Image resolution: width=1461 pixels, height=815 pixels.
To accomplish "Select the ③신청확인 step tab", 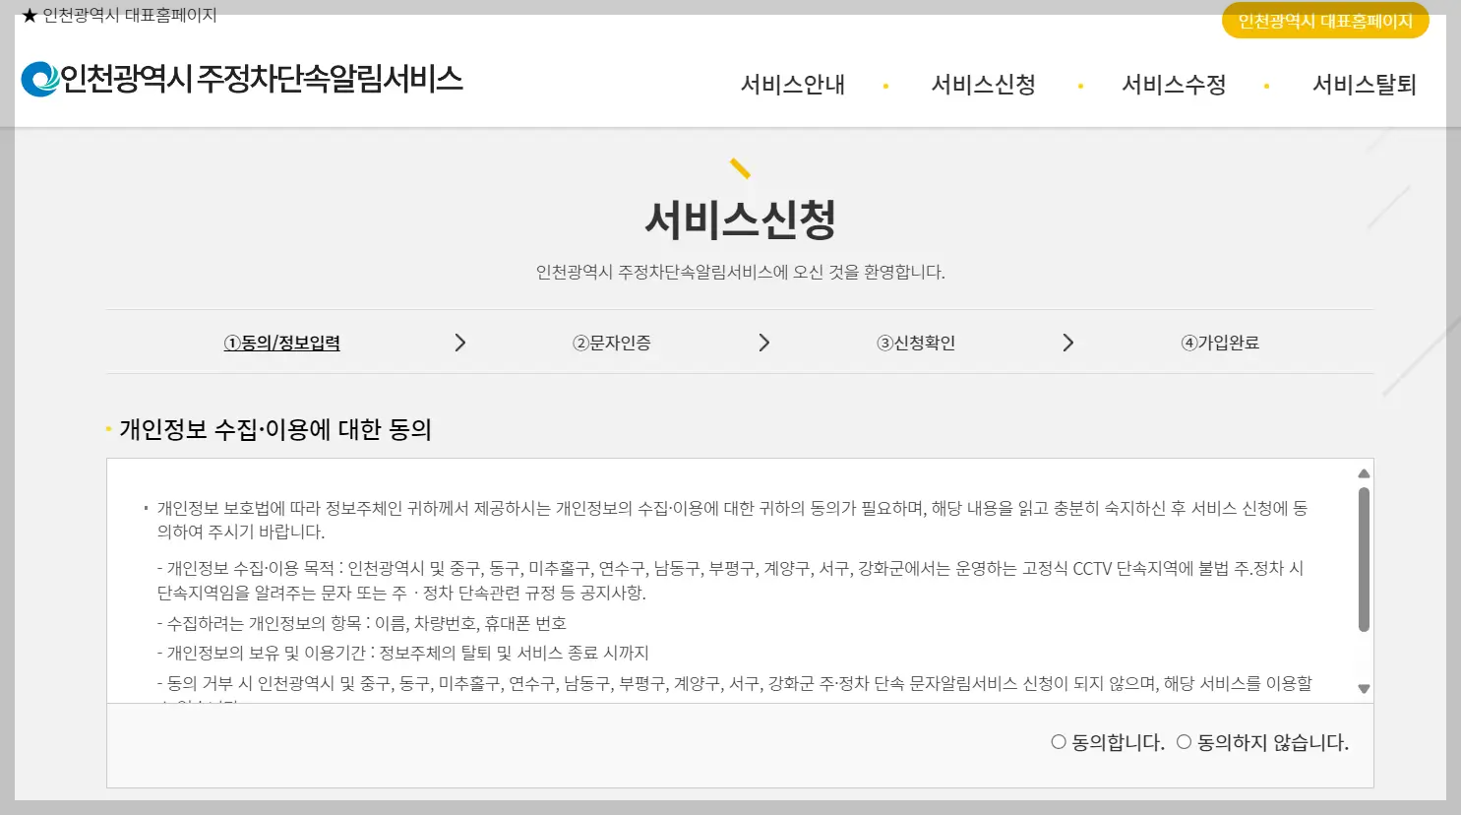I will tap(916, 342).
